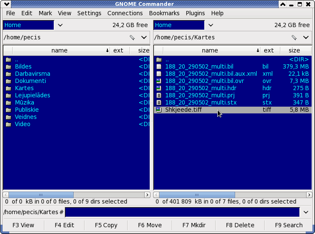Click the left pane horizontal scrollbar thumb

click(41, 195)
